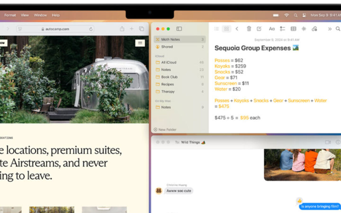The height and width of the screenshot is (213, 341).
Task: Check the battery status indicator
Action: [277, 15]
